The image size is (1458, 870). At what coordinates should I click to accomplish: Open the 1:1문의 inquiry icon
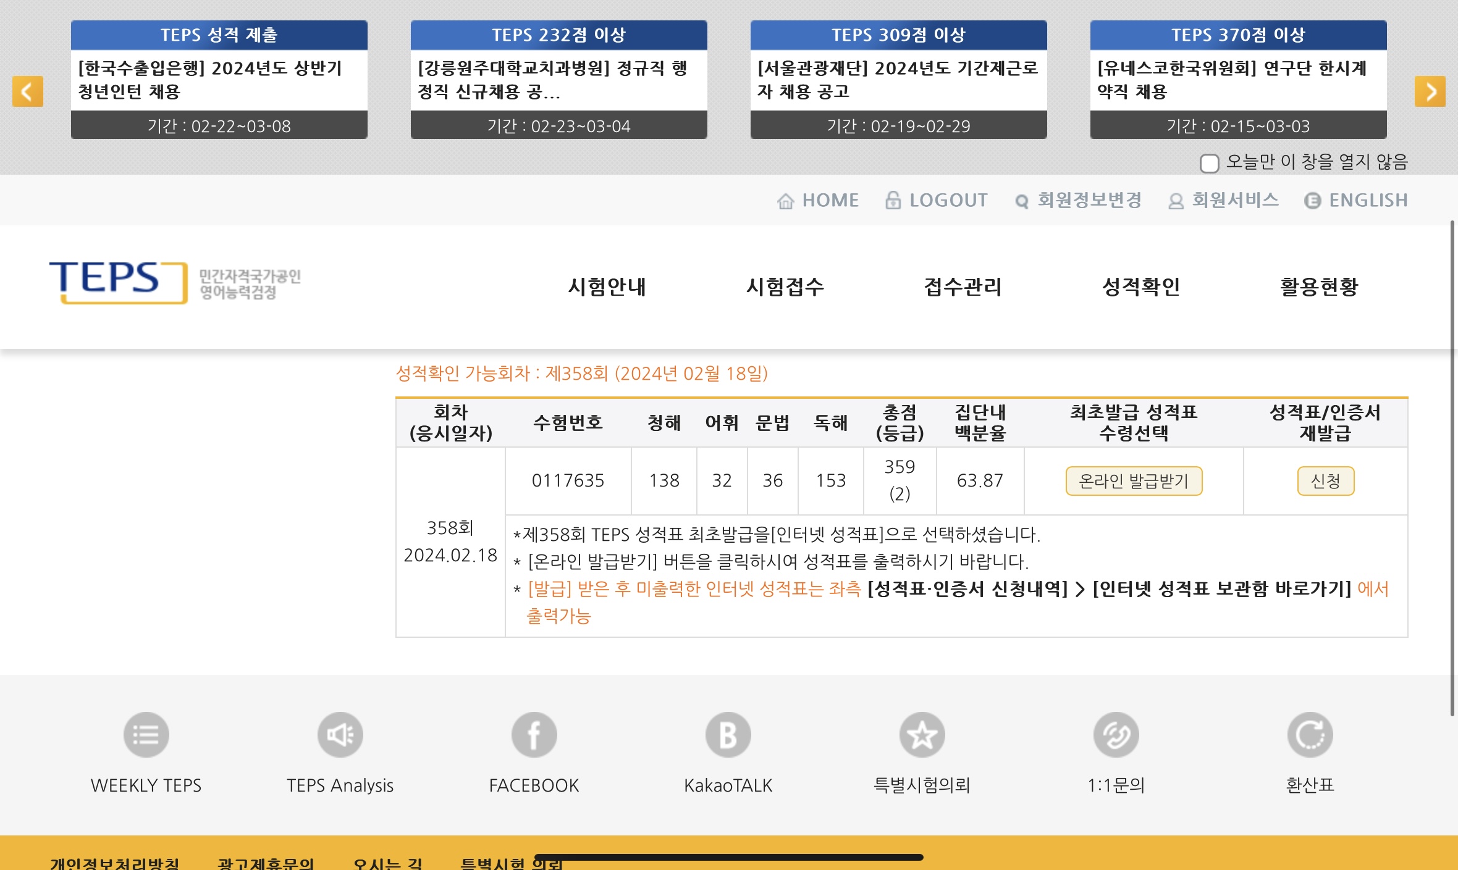tap(1116, 735)
